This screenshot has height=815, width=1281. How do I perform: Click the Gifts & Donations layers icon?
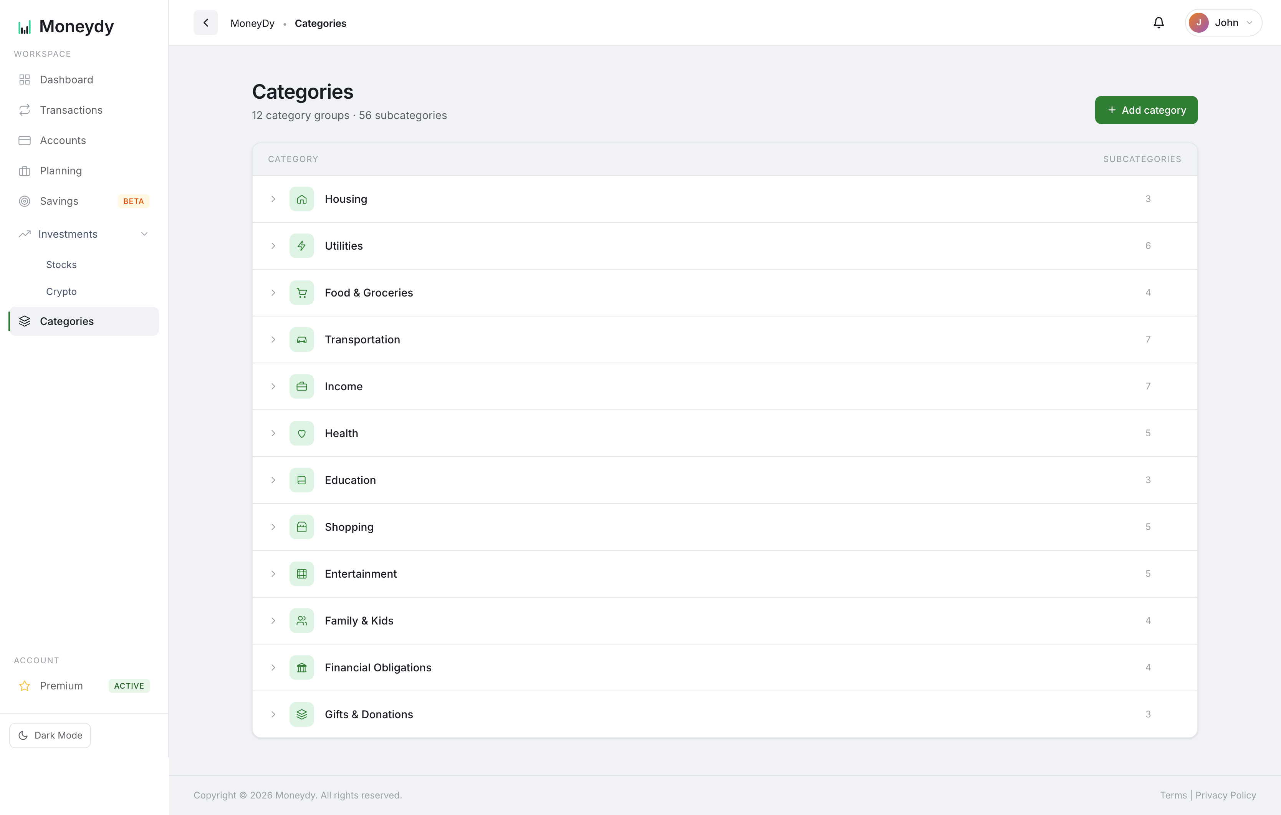[302, 714]
